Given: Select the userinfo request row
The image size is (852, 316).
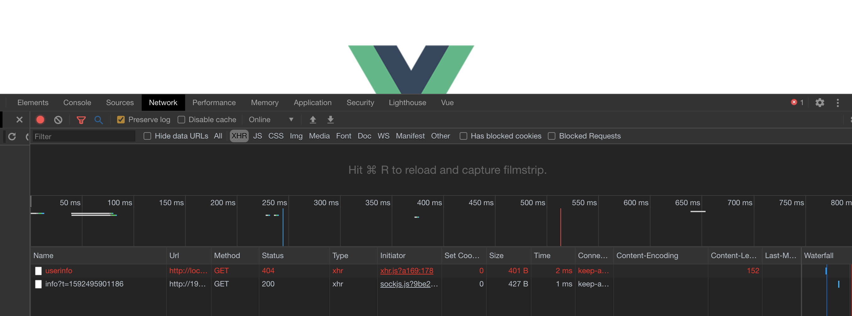Looking at the screenshot, I should pos(59,271).
